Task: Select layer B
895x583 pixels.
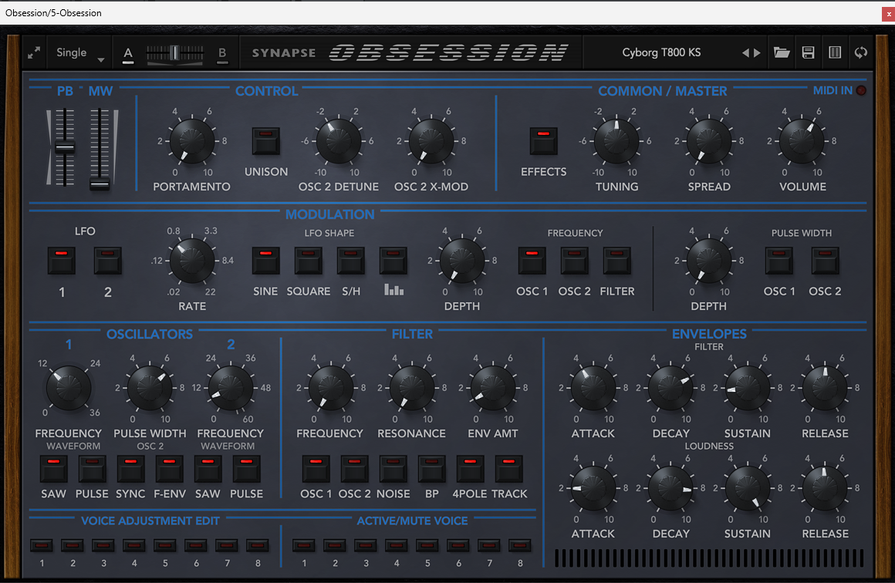Action: click(222, 54)
